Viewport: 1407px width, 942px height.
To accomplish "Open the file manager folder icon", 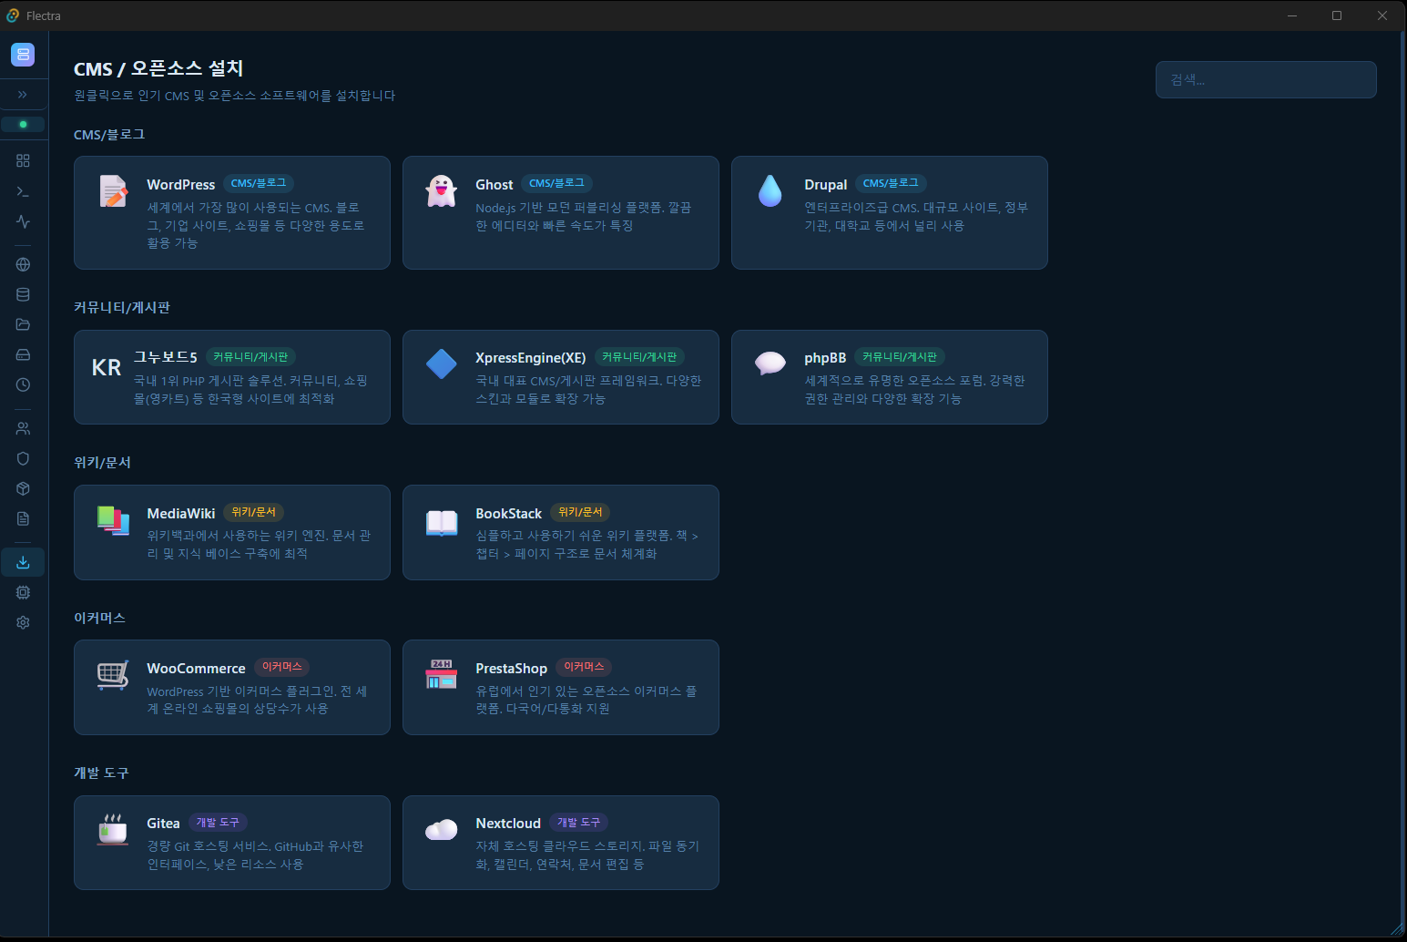I will click(23, 324).
